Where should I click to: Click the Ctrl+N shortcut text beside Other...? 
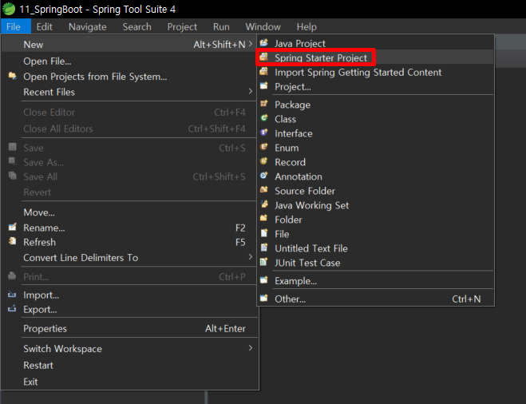coord(466,299)
